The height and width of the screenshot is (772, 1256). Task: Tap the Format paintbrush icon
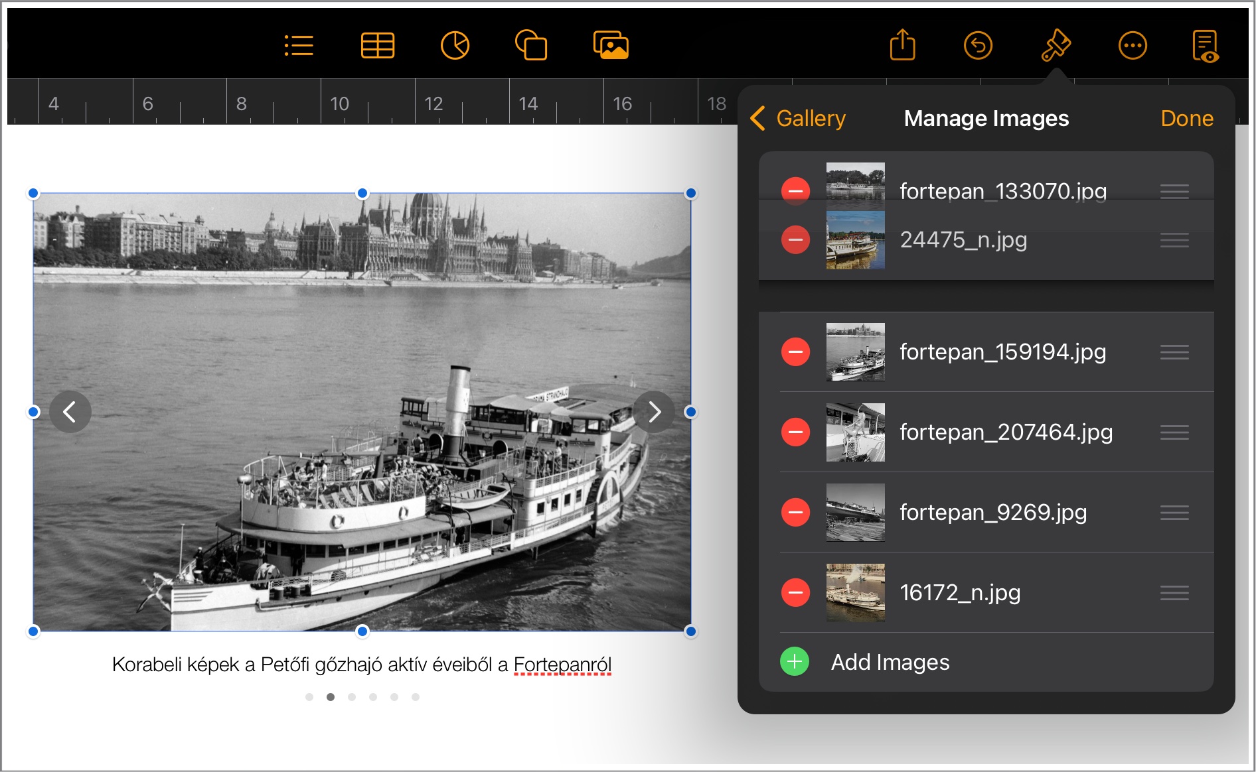(1056, 45)
